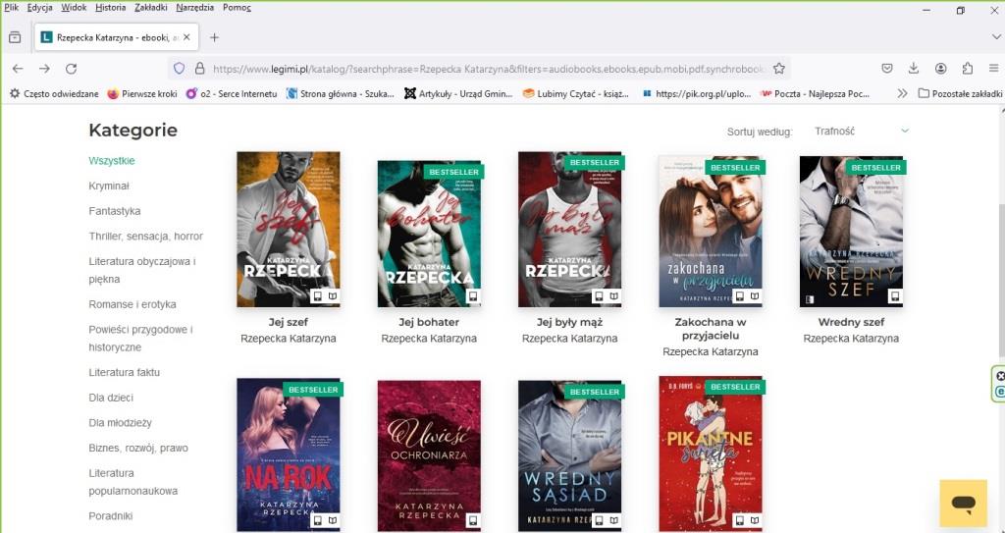Select the Fantastyka category
Viewport: 1005px width, 533px height.
114,211
